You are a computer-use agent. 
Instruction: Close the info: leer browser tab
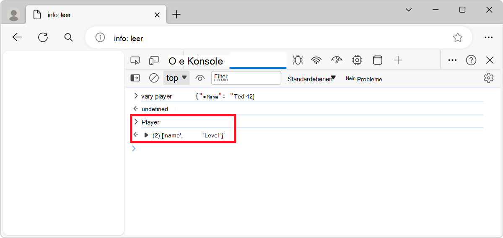[x=157, y=15]
